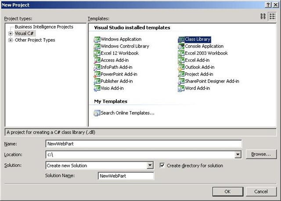Click the Search Online Templates text
The height and width of the screenshot is (201, 281).
point(127,113)
